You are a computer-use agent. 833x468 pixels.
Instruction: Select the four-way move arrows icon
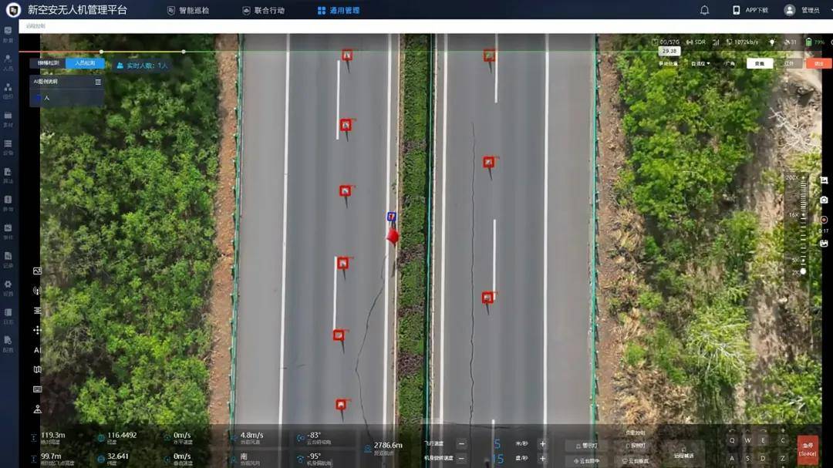[37, 330]
